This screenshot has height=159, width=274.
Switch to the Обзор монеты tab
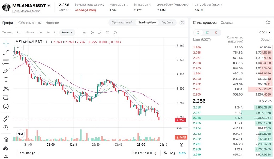[30, 23]
